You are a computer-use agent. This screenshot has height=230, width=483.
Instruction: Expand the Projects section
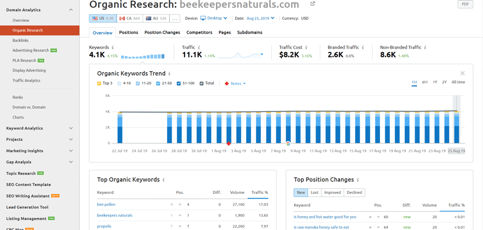[x=71, y=139]
